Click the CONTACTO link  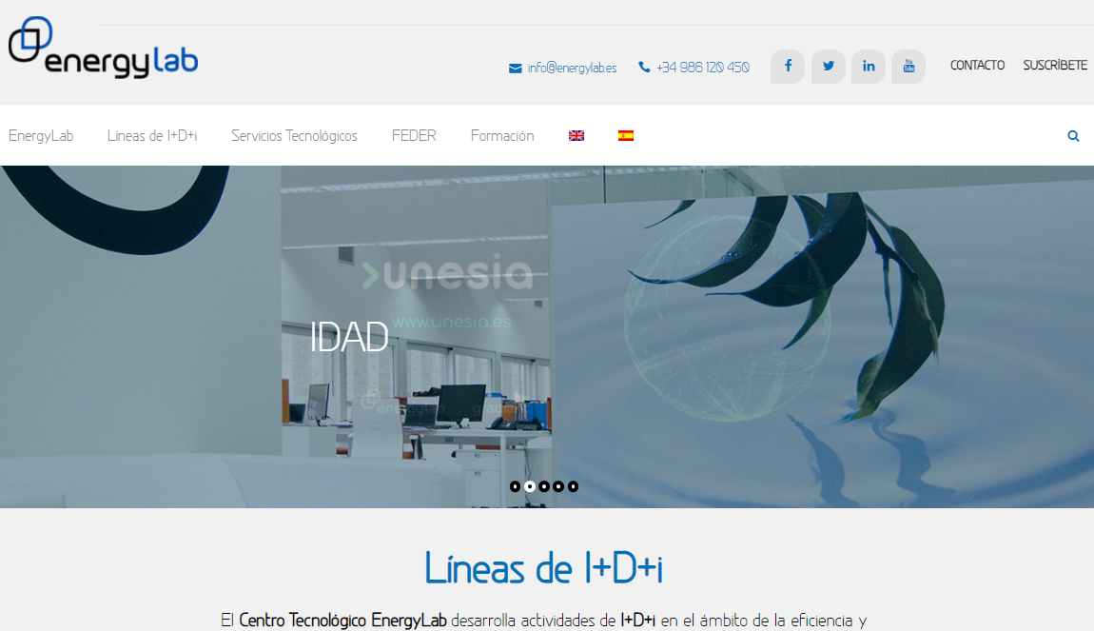point(977,66)
